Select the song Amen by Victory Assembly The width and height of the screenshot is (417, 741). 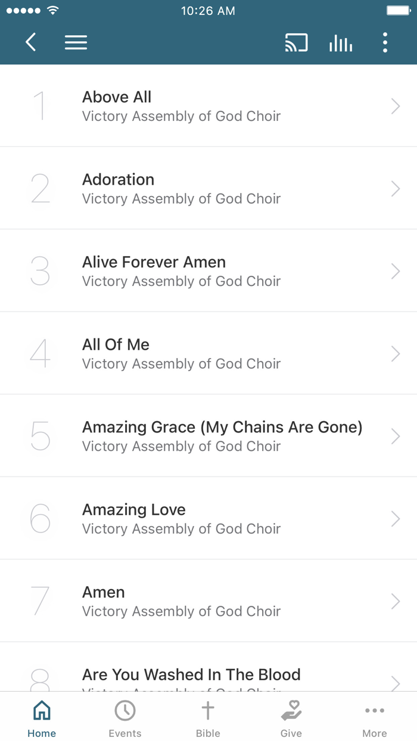(208, 600)
